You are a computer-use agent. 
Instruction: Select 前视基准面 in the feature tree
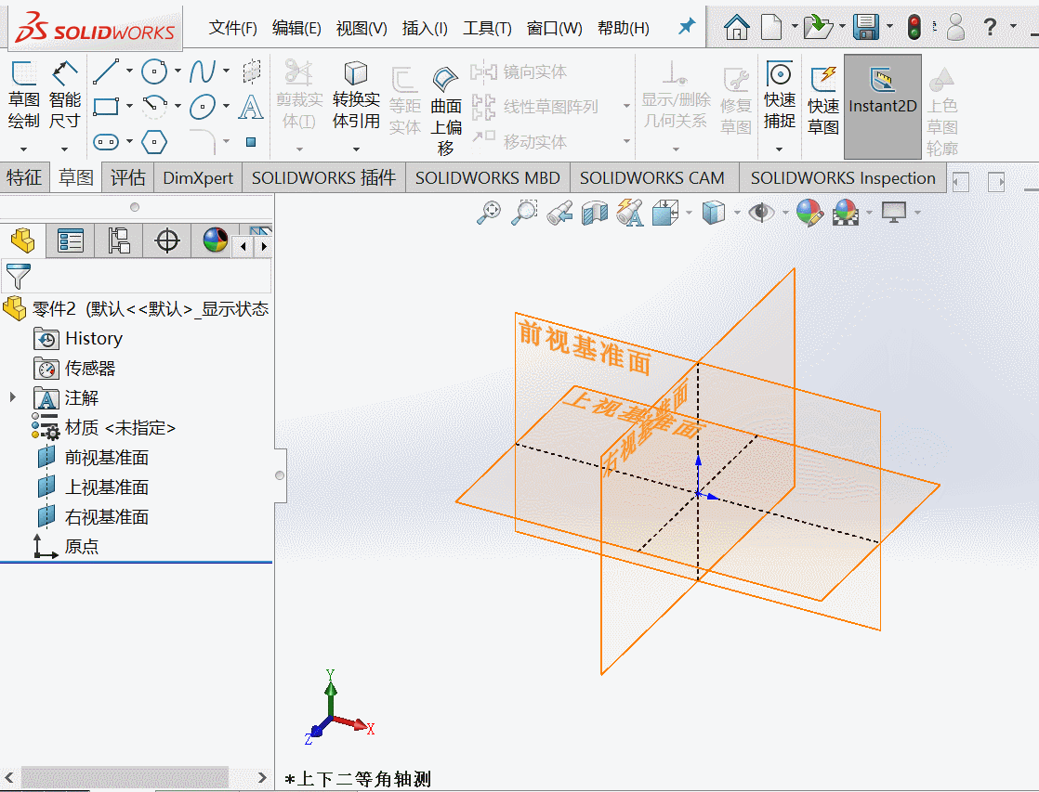[x=106, y=458]
